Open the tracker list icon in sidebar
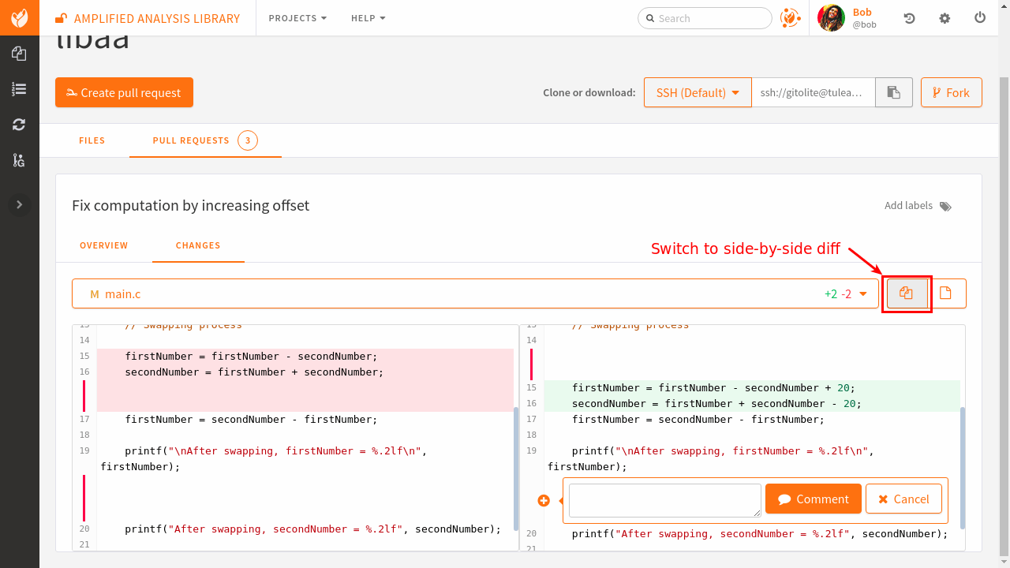The height and width of the screenshot is (568, 1010). point(19,89)
